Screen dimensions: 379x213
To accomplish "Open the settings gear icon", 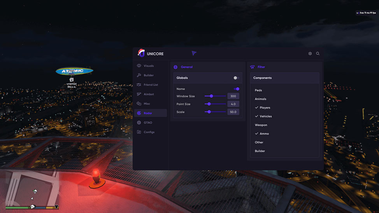I will pos(310,54).
